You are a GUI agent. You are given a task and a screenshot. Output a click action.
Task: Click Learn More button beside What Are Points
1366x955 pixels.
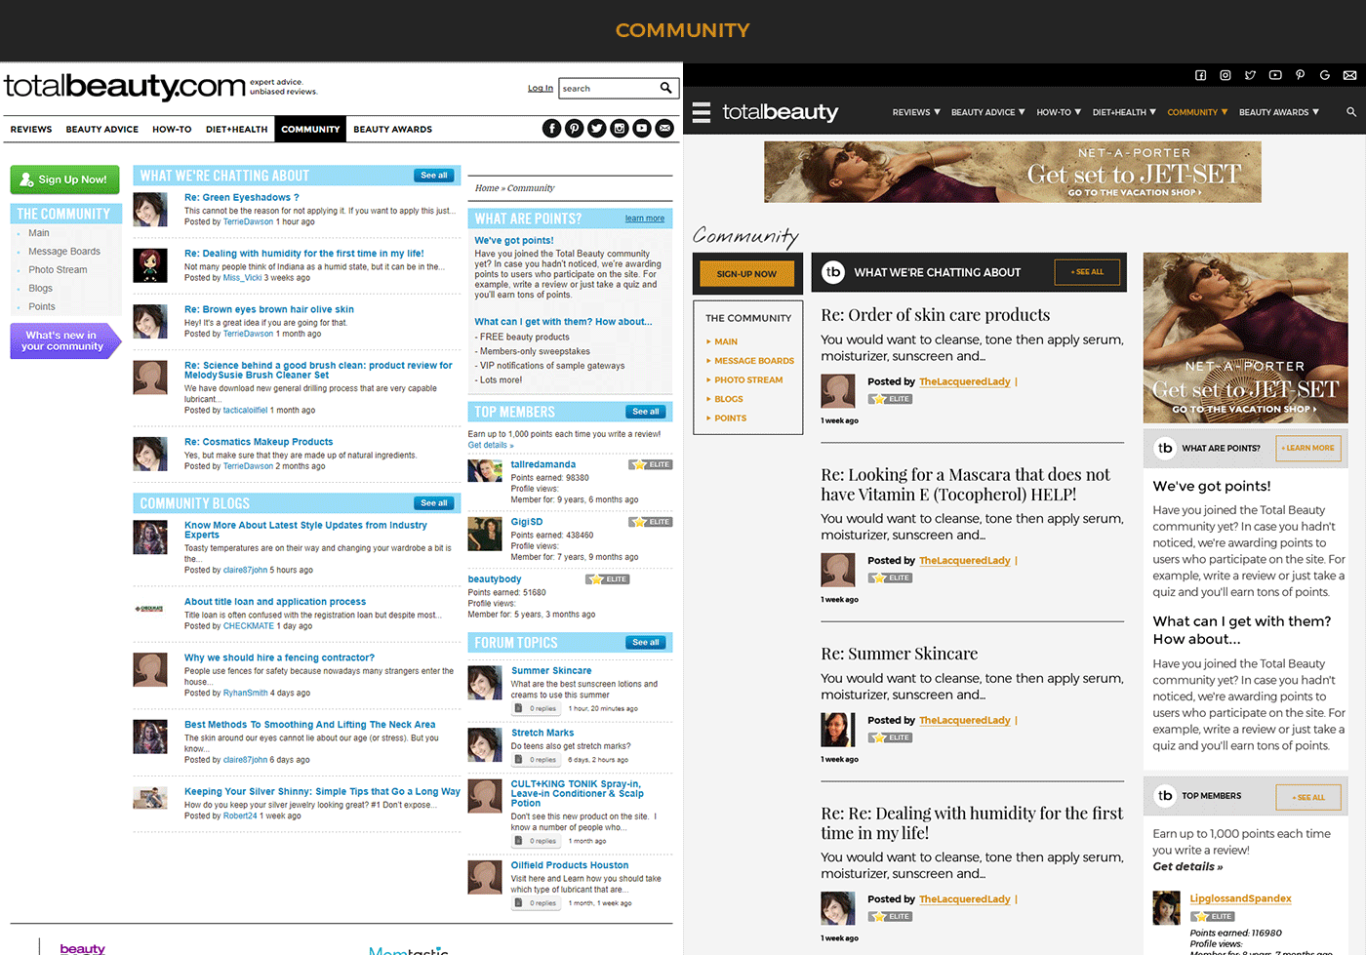pyautogui.click(x=1309, y=448)
